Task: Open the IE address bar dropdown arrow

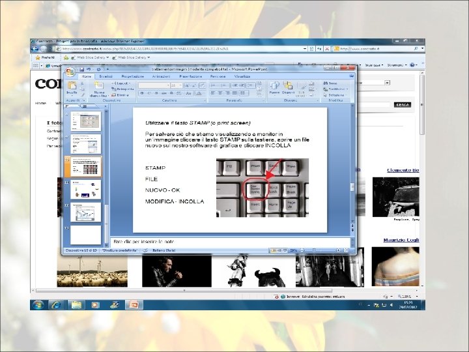Action: point(305,48)
